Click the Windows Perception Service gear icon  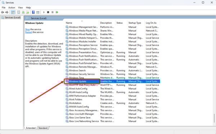[67, 45]
